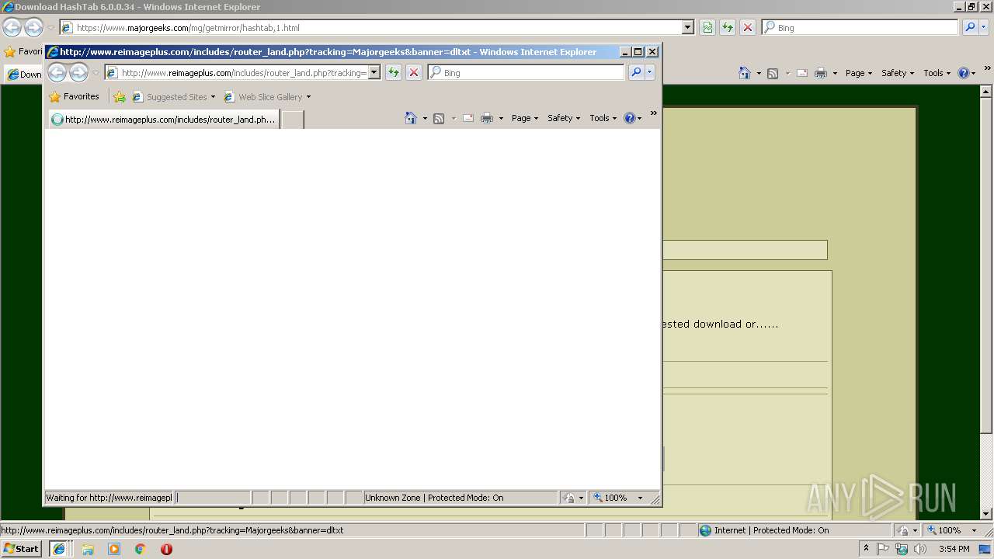Click Home icon in main window command bar
Viewport: 994px width, 559px height.
point(745,73)
